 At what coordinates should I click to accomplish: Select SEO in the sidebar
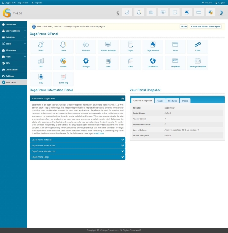[x=14, y=63]
